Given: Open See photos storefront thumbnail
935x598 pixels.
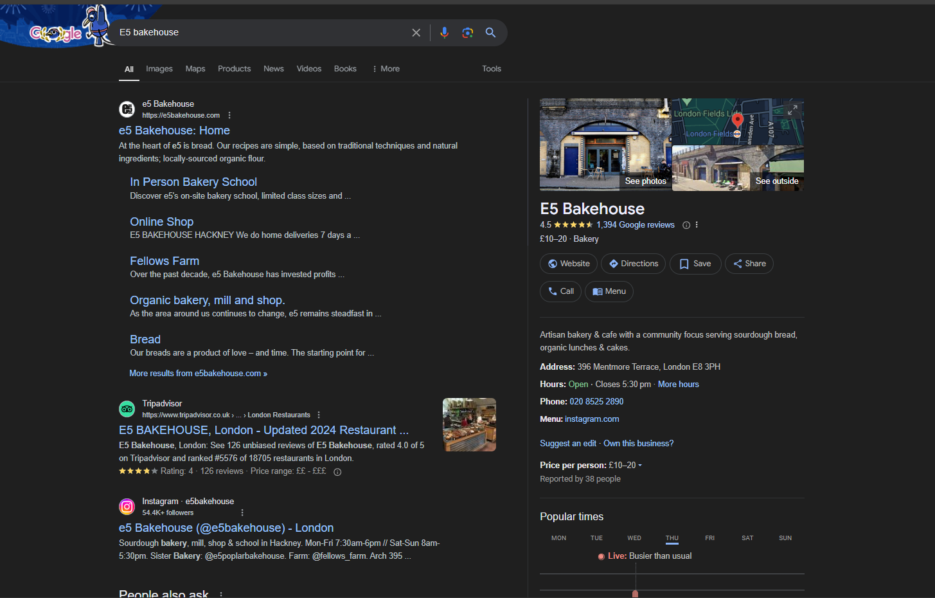Looking at the screenshot, I should [x=605, y=145].
